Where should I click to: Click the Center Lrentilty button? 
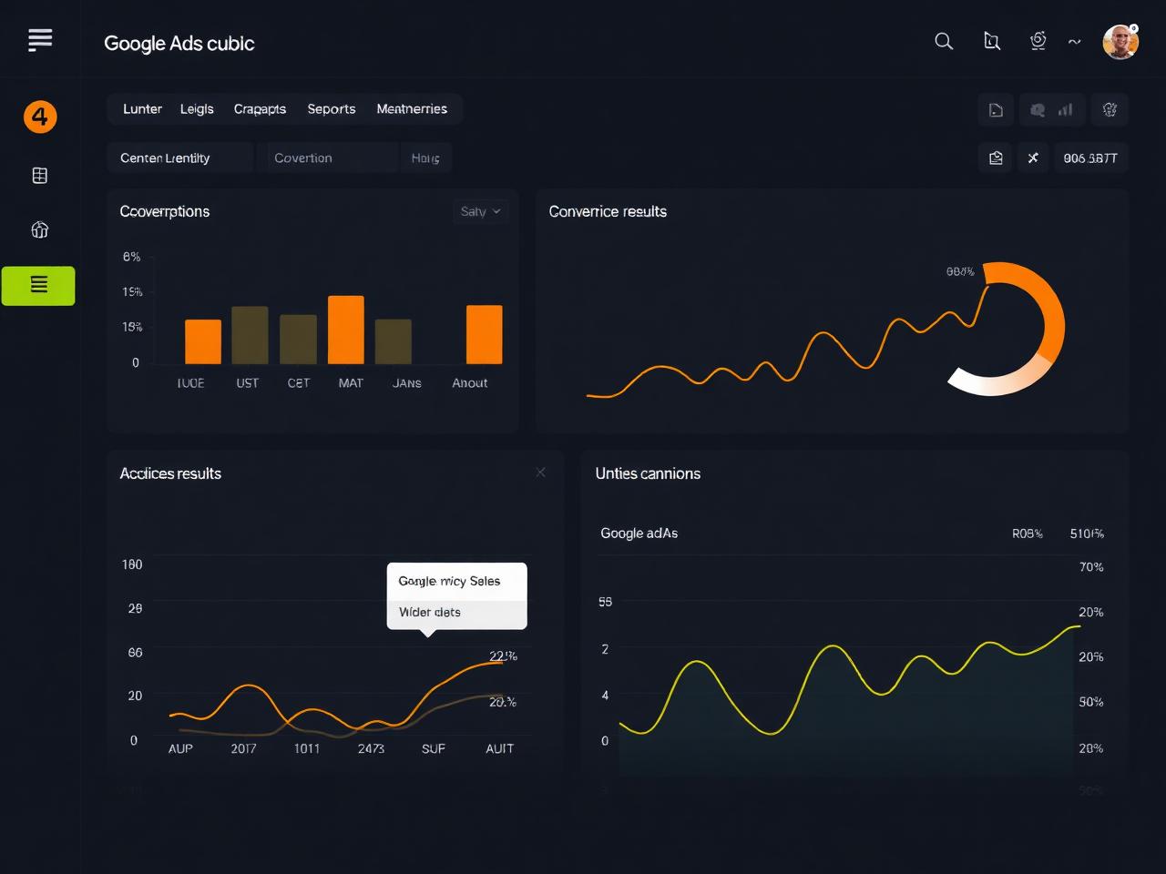(179, 158)
